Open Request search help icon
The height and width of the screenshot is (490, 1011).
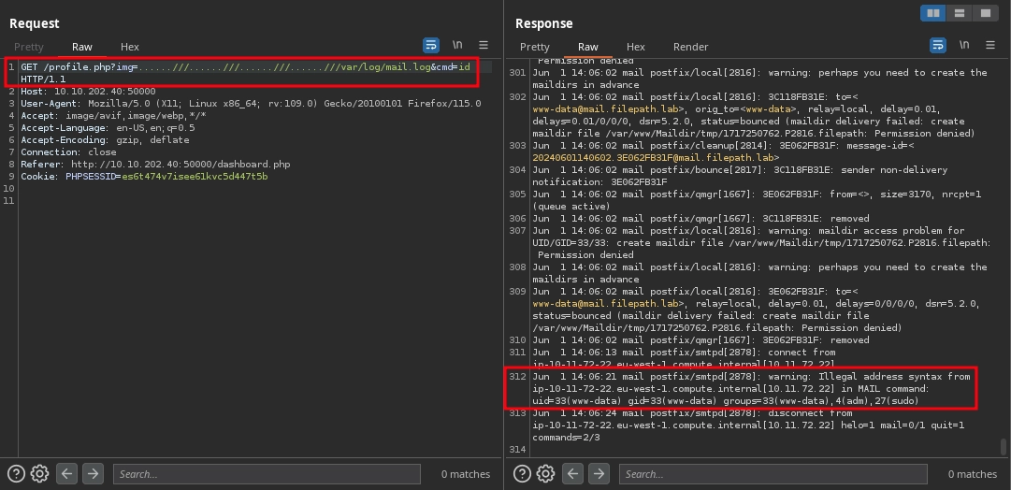16,473
